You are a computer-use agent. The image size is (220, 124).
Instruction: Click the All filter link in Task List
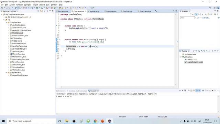198,18
